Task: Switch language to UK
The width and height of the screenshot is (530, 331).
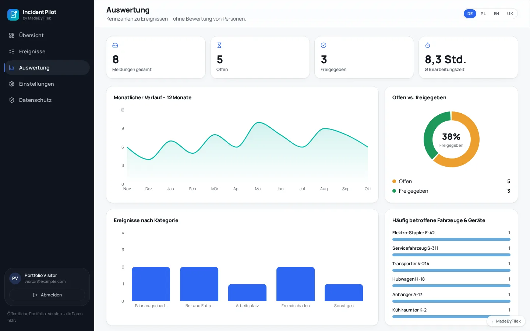Action: (510, 14)
